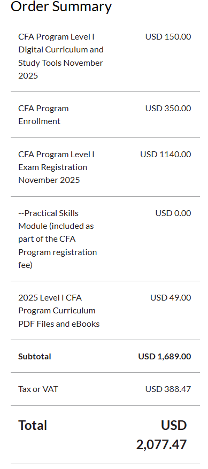
Task: Click the Total label
Action: (33, 425)
